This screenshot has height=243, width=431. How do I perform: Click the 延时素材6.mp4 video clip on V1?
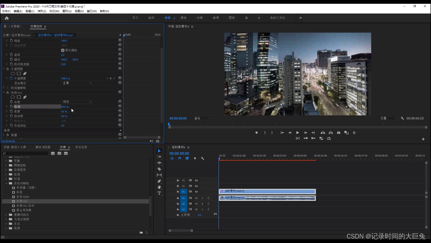coord(267,191)
